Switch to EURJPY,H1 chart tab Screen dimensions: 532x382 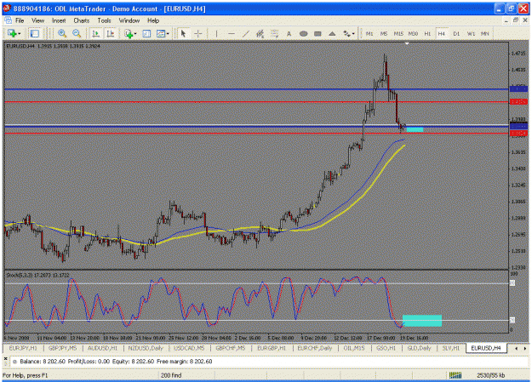click(23, 348)
